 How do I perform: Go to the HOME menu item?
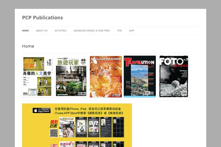point(25,31)
